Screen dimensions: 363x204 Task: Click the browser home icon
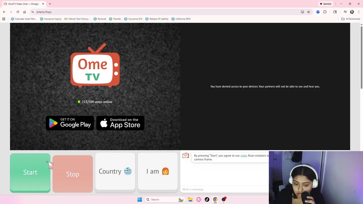click(25, 12)
